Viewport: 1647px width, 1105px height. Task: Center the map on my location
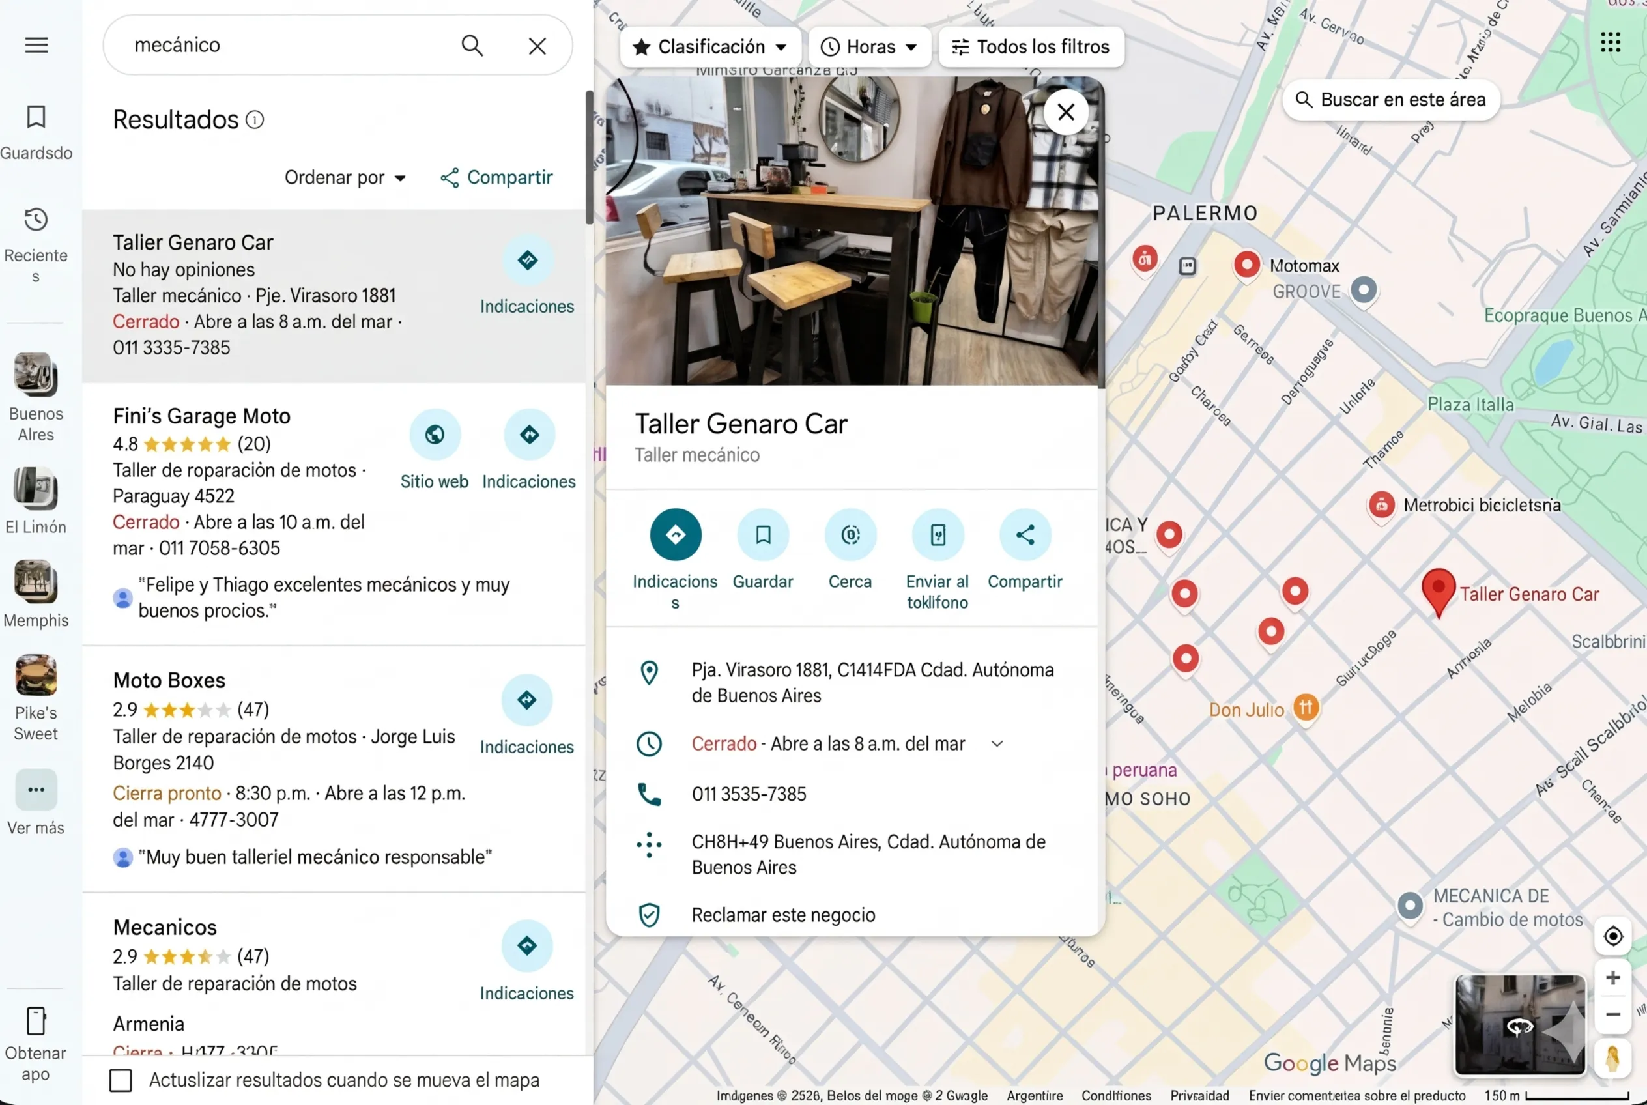[x=1612, y=936]
